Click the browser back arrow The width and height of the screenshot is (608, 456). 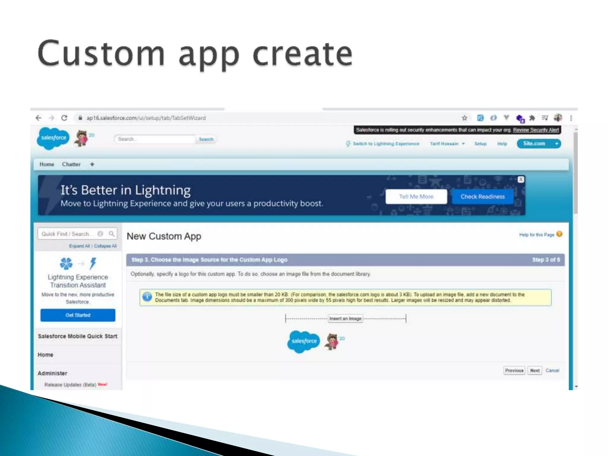click(x=39, y=118)
